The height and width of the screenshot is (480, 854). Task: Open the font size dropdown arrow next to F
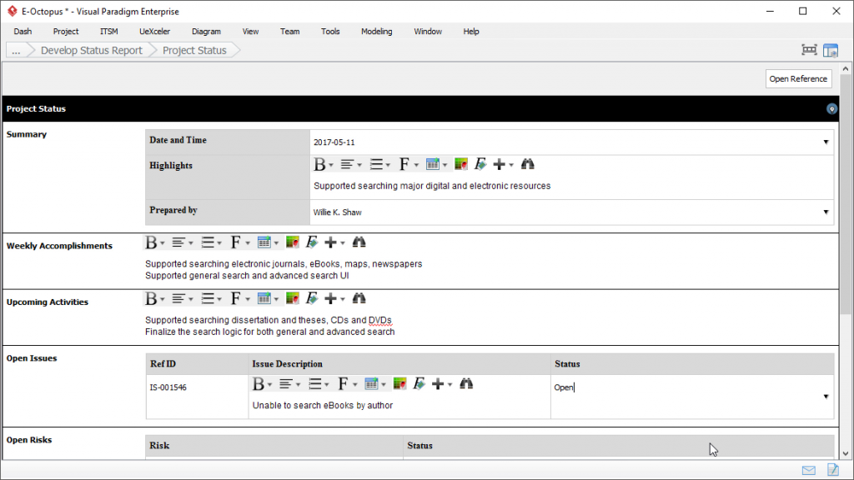pos(414,164)
